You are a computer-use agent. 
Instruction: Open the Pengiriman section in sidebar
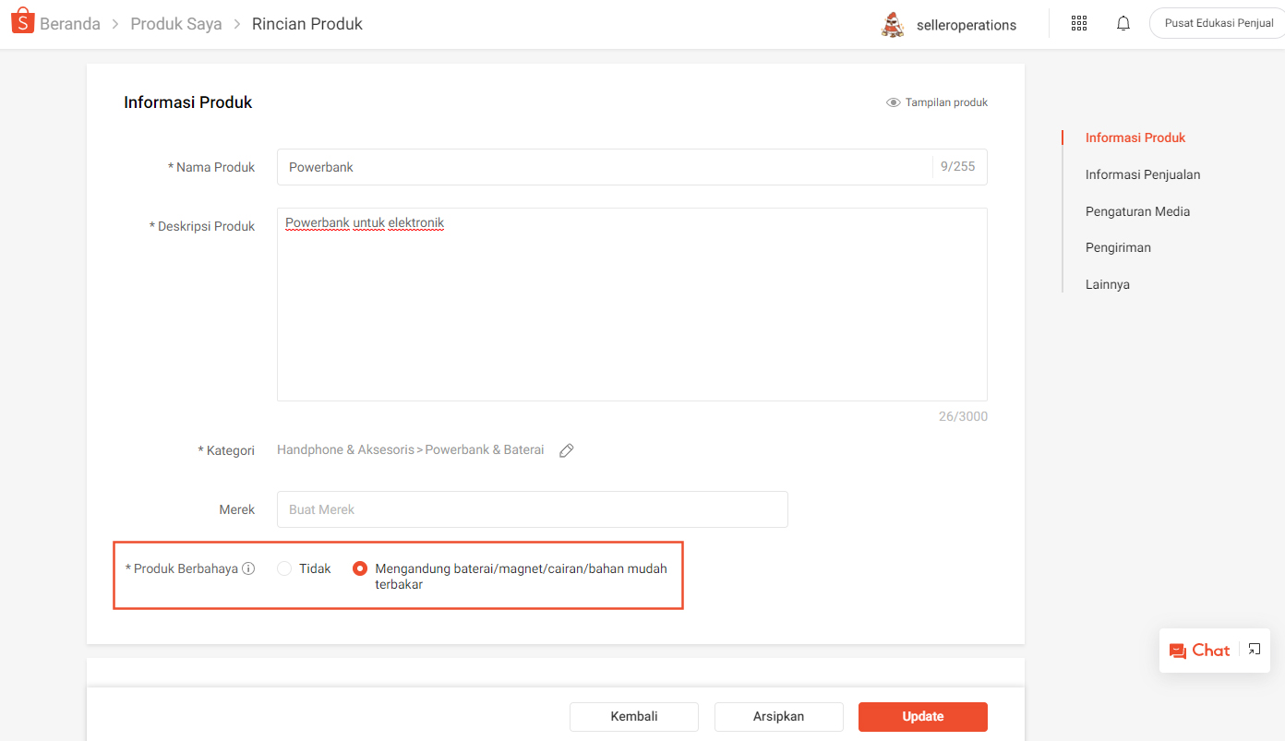[x=1118, y=247]
